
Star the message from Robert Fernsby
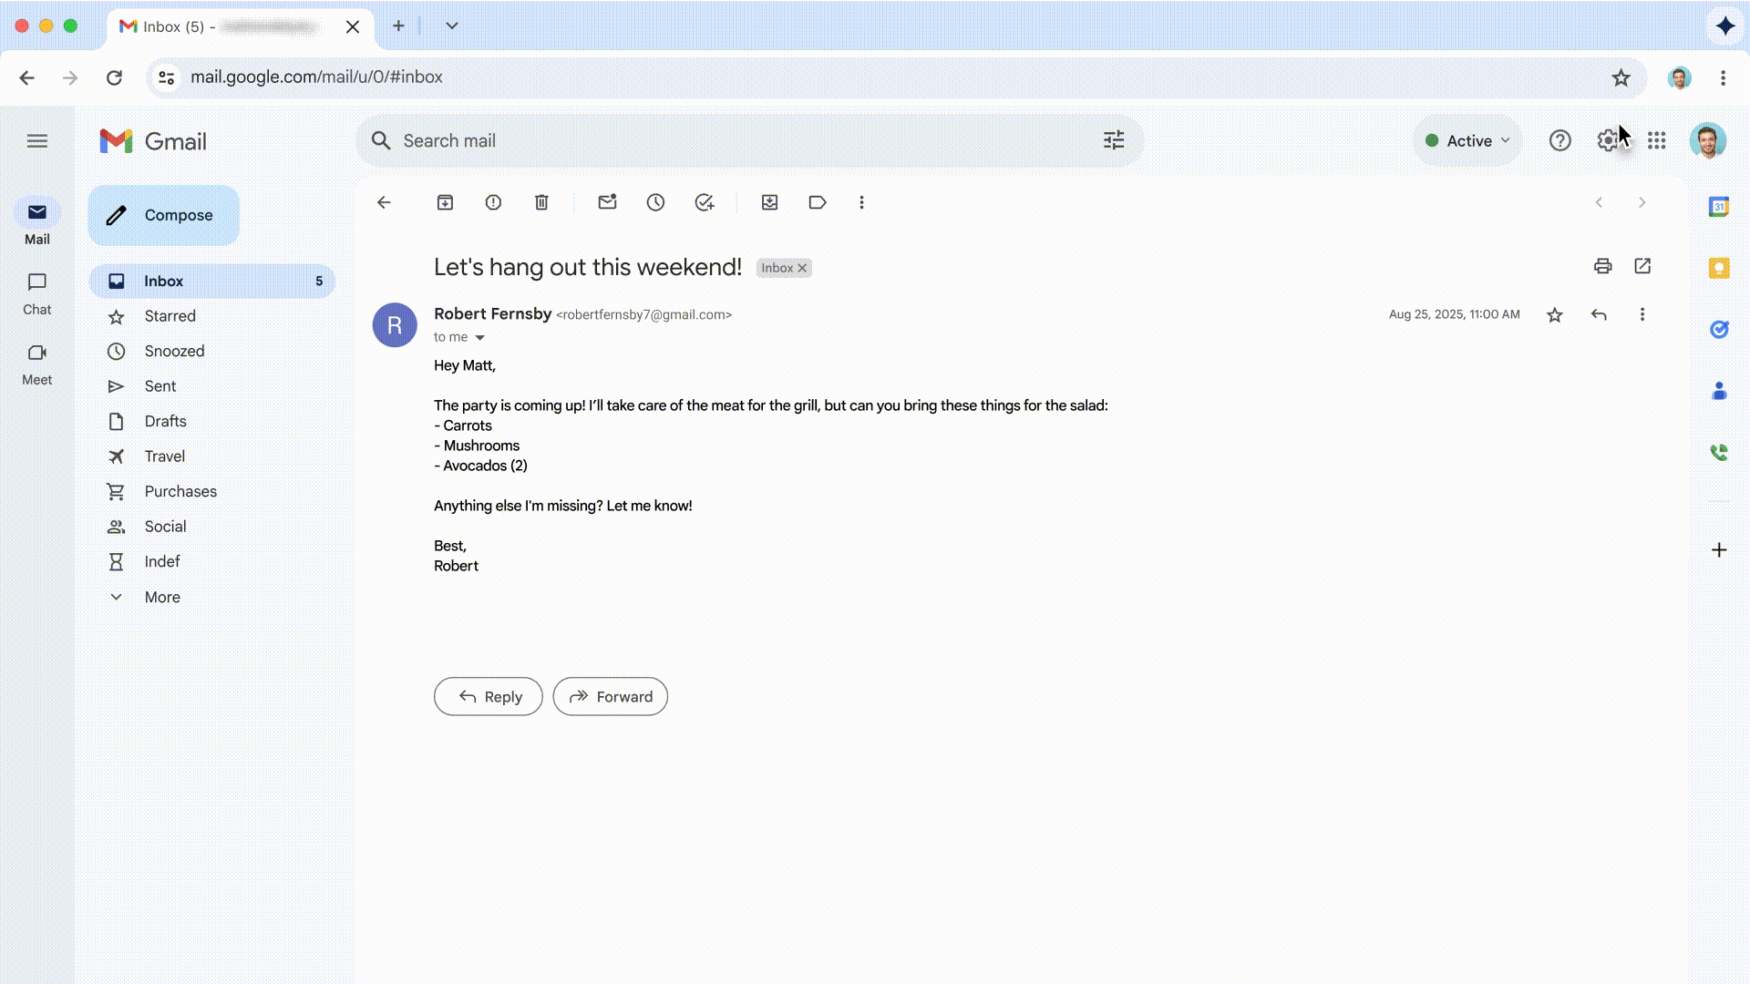(1554, 314)
